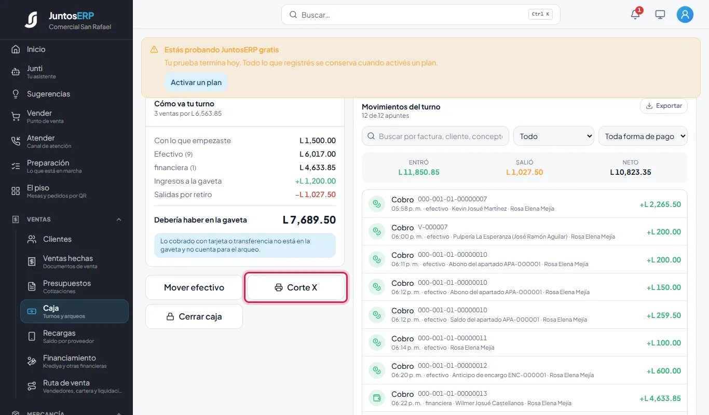Select the Cobro V-000007 movement row
709x415 pixels.
(524, 231)
